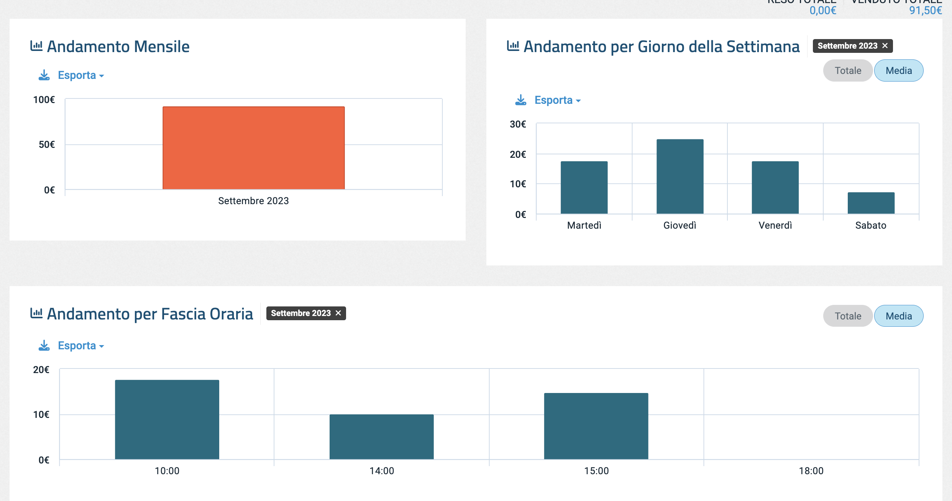Viewport: 952px width, 501px height.
Task: Remove Settembre 2023 filter on Fascia Oraria
Action: click(x=338, y=313)
